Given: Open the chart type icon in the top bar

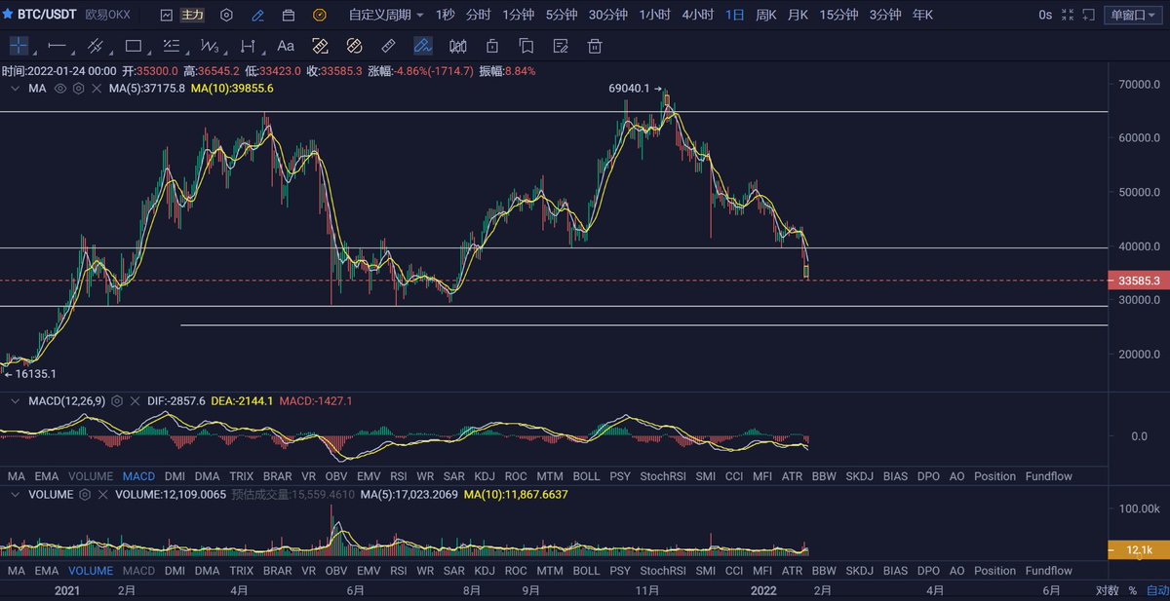Looking at the screenshot, I should (166, 16).
